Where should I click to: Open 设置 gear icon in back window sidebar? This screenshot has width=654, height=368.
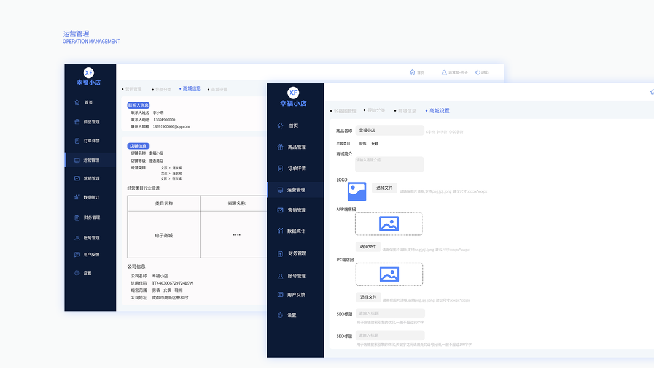(77, 273)
